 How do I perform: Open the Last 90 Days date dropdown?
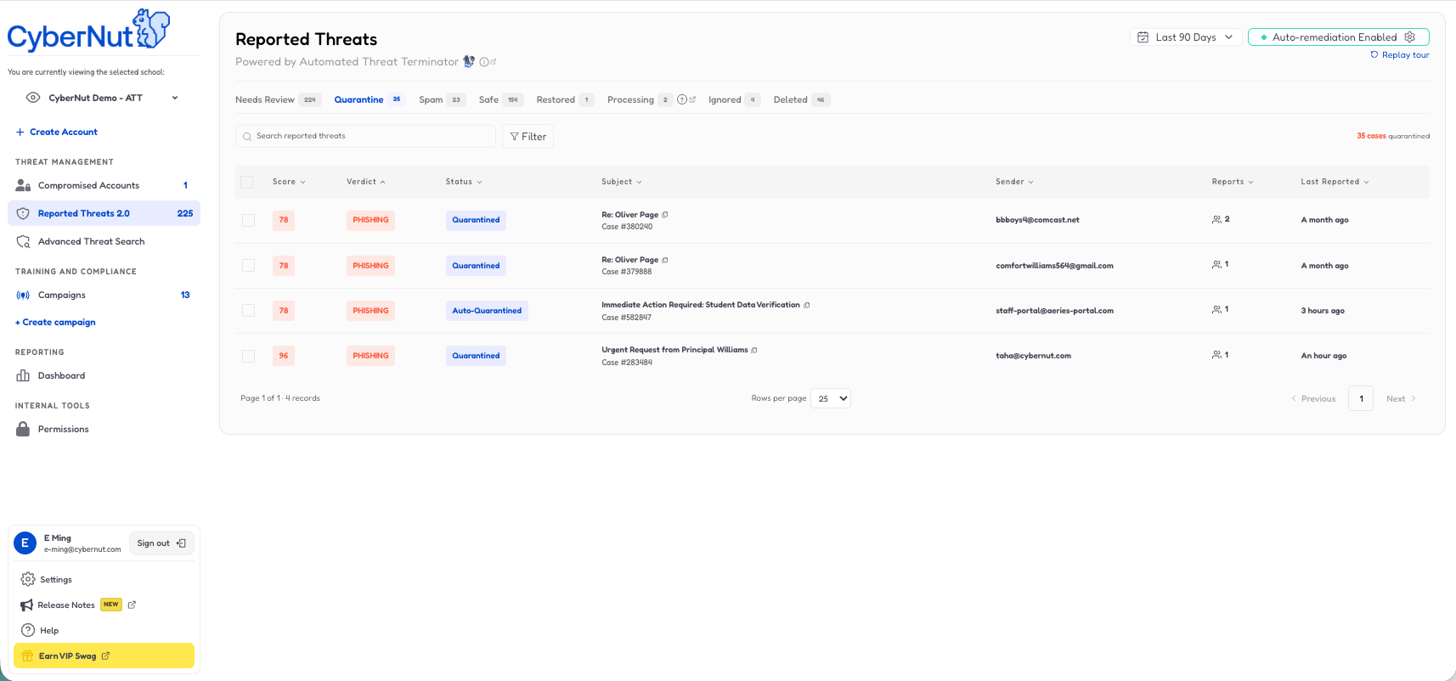tap(1186, 37)
